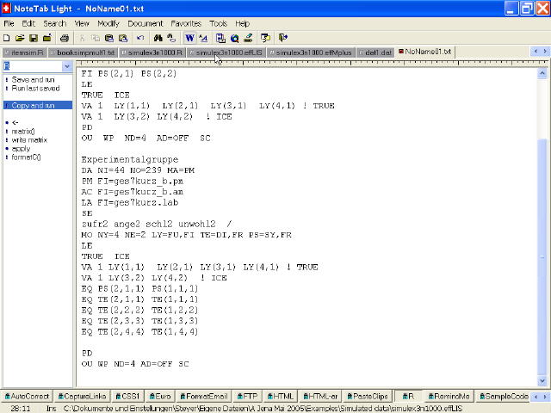551x413 pixels.
Task: Open Find with the binoculars icon
Action: [x=158, y=38]
